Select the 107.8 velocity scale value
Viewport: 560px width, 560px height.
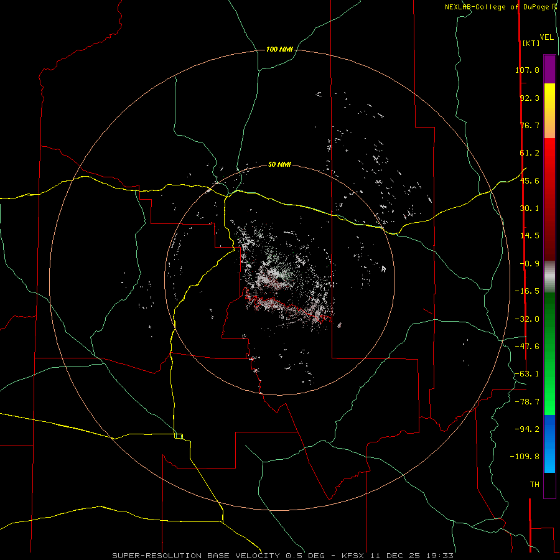pyautogui.click(x=527, y=70)
